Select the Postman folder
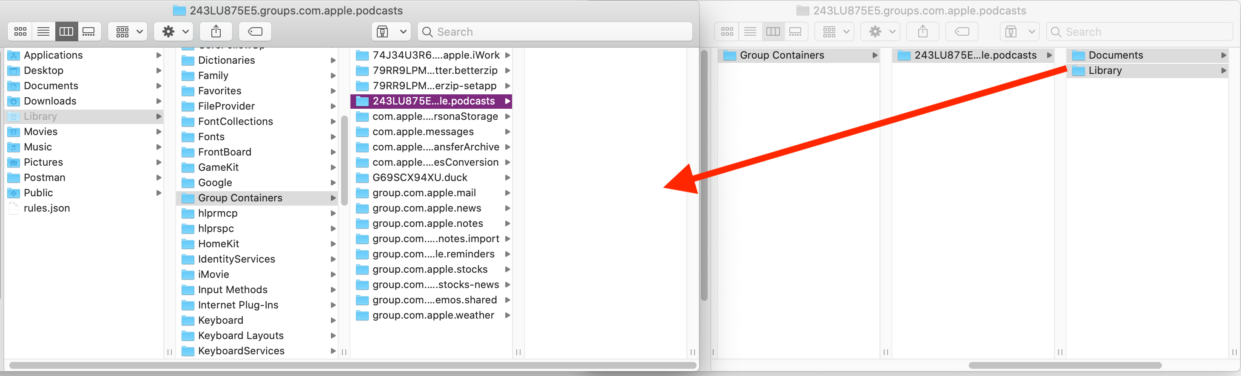 (x=84, y=177)
